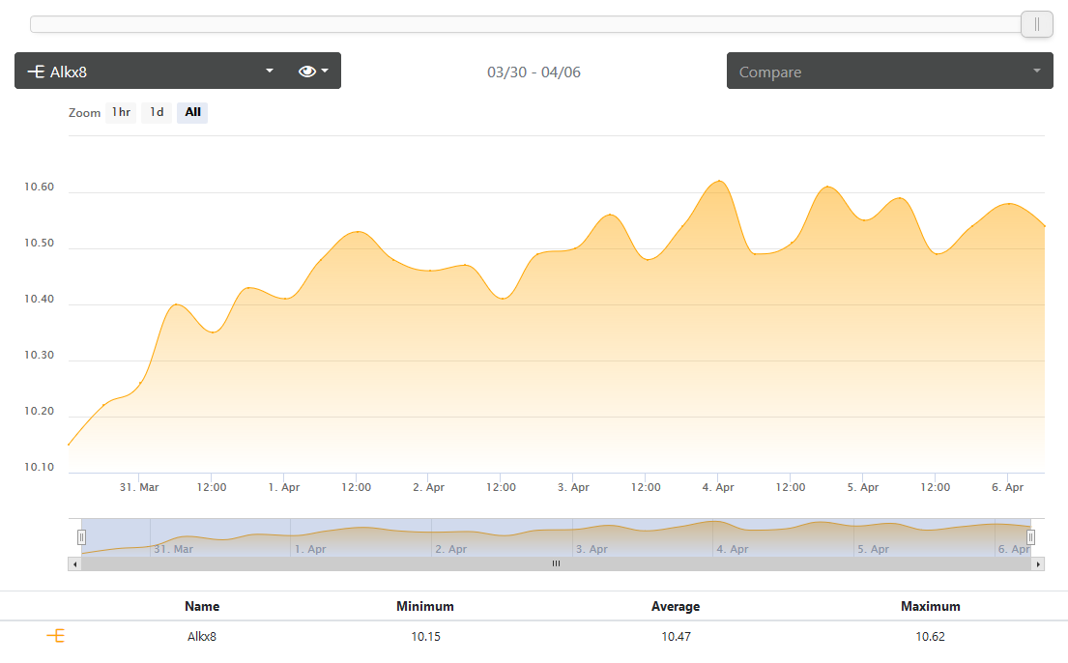Click the 6. Apr x-axis label

(1007, 487)
